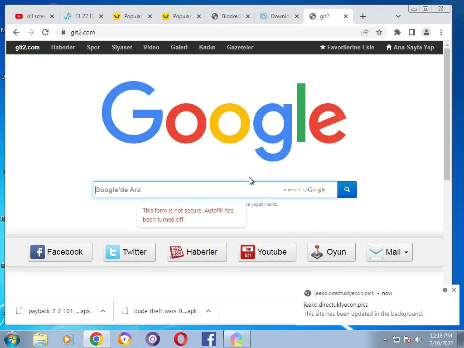Open the Chrome extensions puzzle icon

397,32
